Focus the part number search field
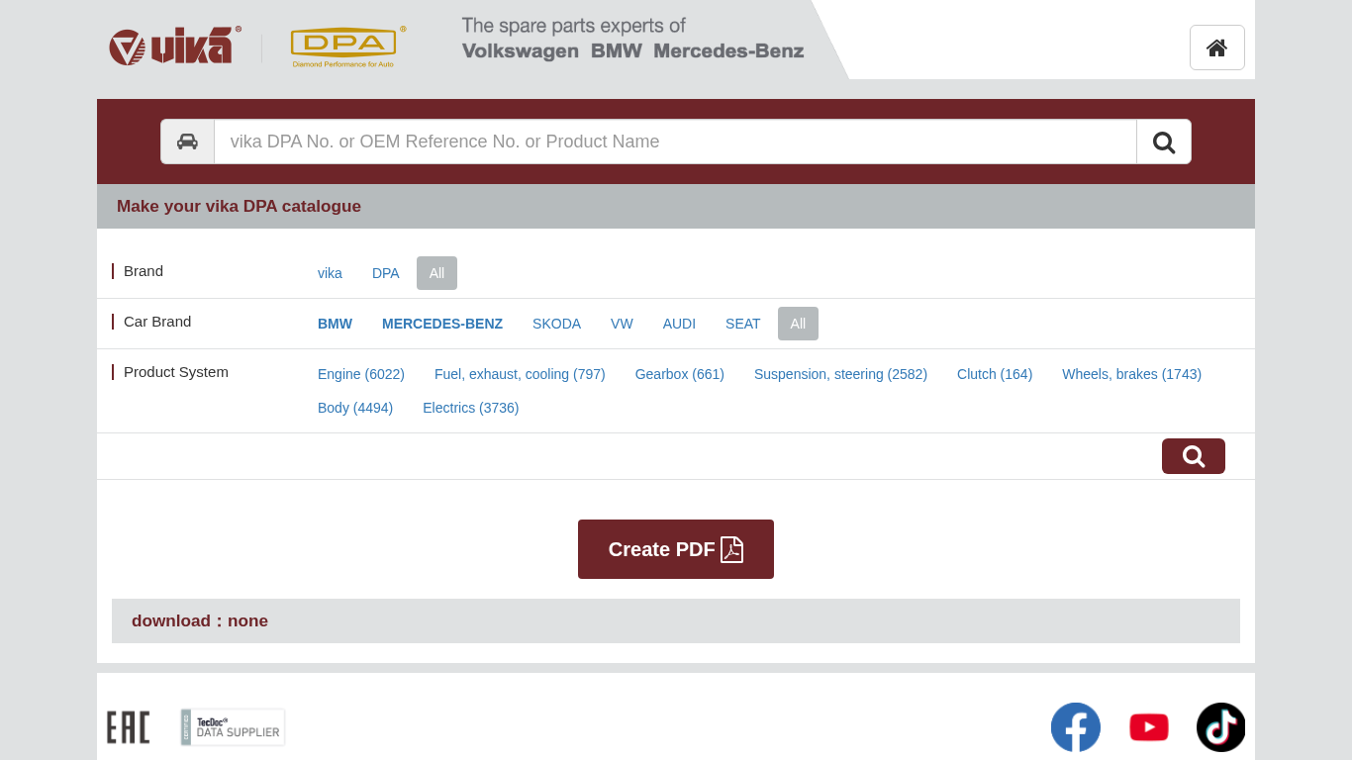 675,142
